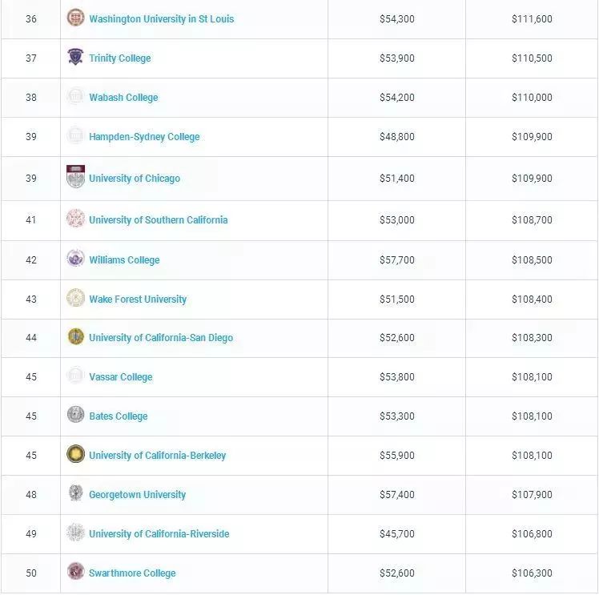Click the Wake Forest University seal icon
599x595 pixels.
pyautogui.click(x=75, y=298)
